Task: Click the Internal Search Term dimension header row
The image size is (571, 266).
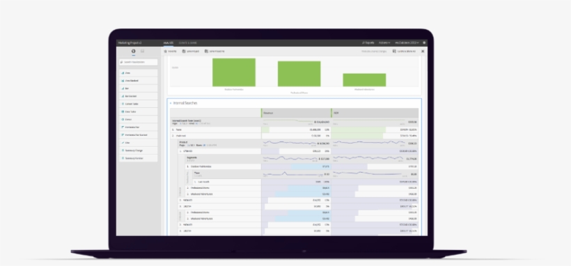Action: coord(216,122)
